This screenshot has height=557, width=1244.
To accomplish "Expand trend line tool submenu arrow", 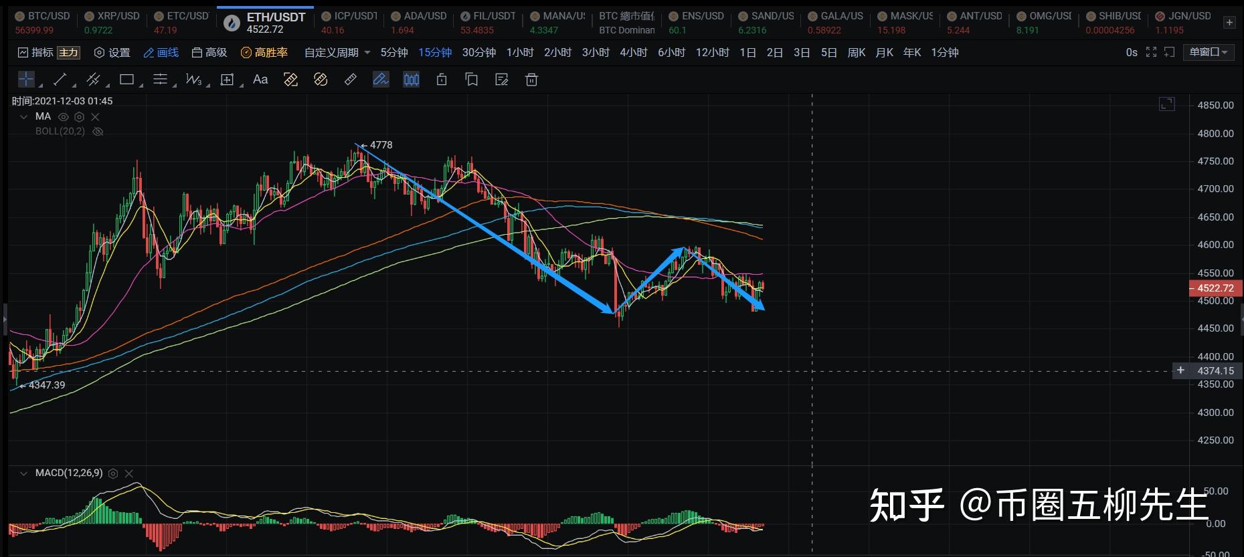I will point(74,86).
